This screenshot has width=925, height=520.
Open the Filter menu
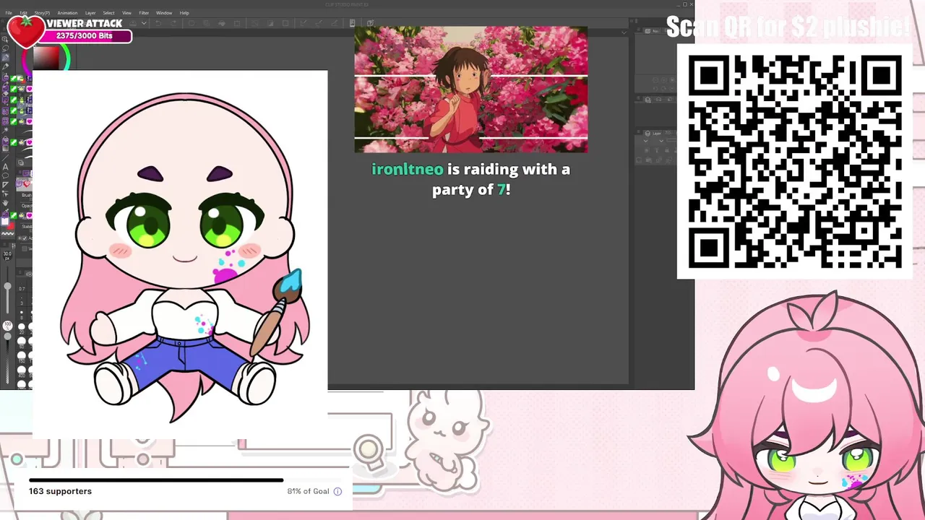point(144,13)
